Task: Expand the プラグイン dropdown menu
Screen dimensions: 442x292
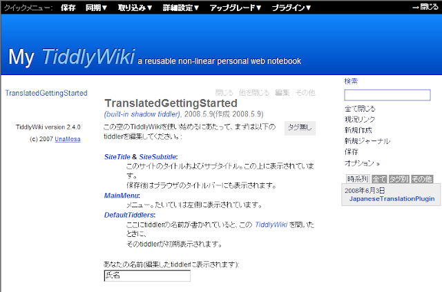Action: tap(291, 8)
